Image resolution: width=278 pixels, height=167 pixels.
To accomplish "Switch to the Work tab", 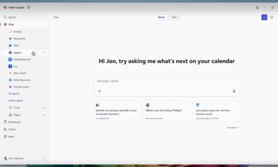I will 161,17.
